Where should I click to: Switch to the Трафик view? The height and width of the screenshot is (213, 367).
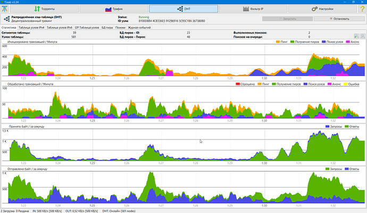114,9
